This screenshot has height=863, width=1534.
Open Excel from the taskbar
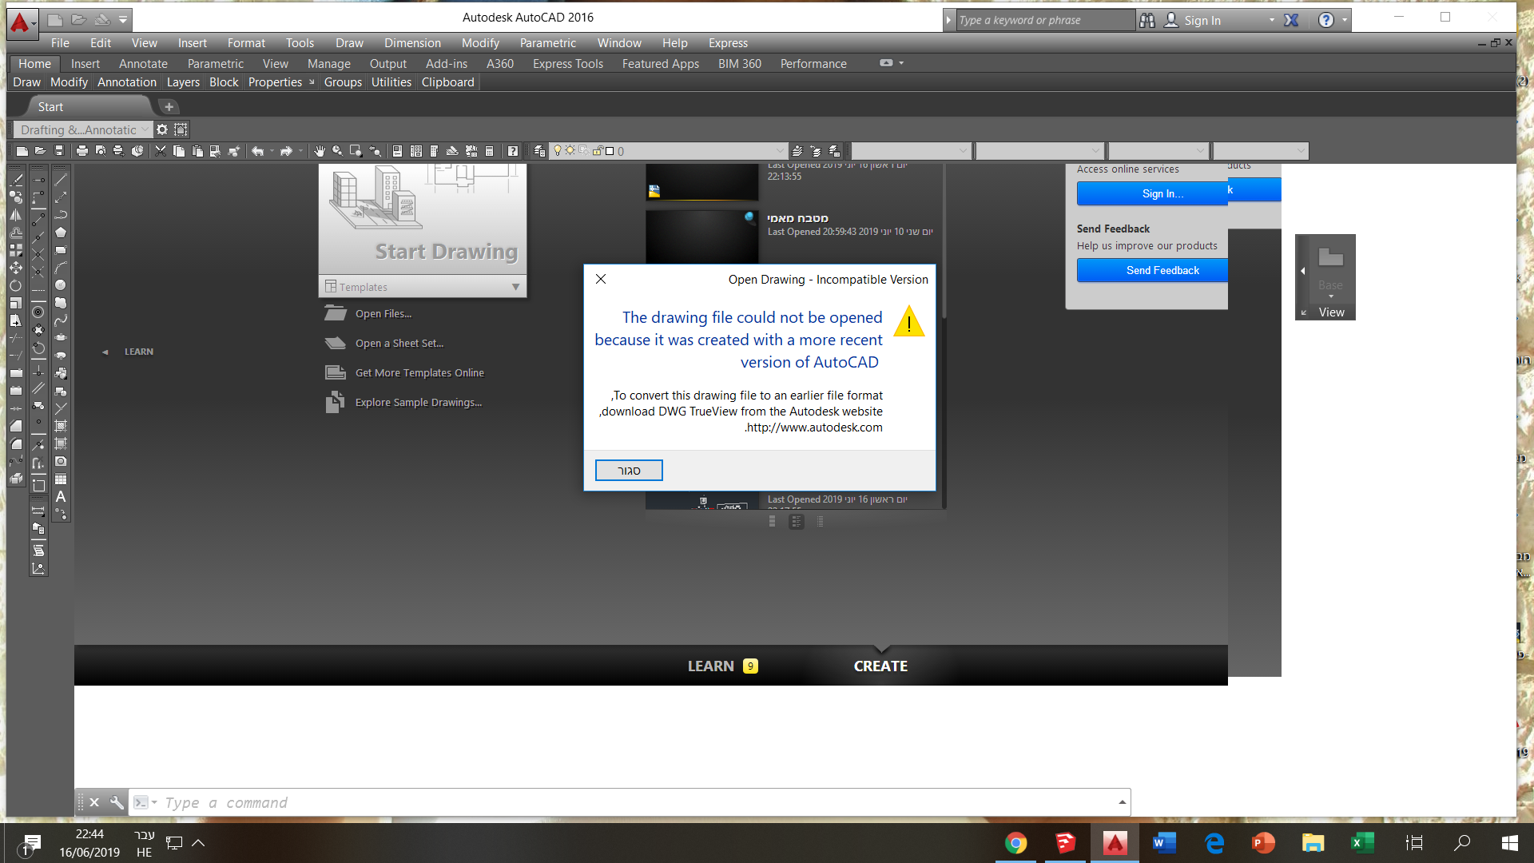[x=1362, y=843]
